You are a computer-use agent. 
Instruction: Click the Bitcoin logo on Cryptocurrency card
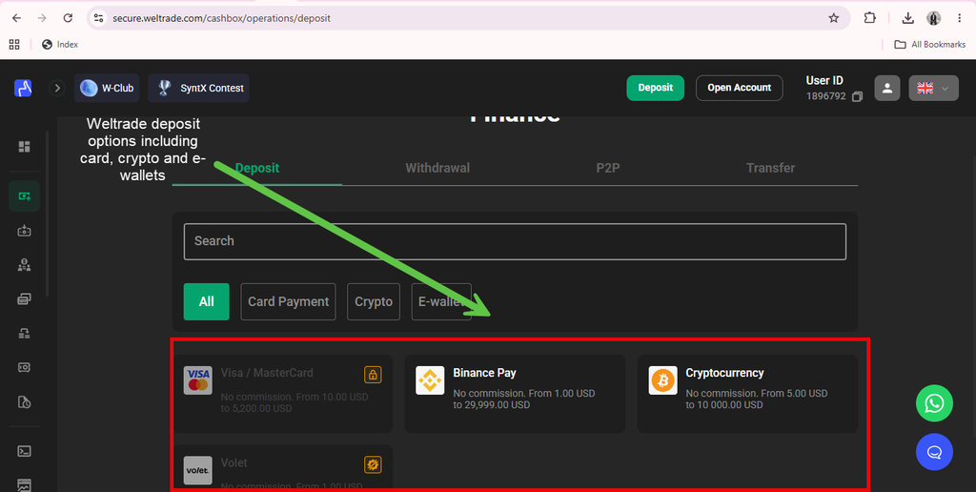tap(663, 379)
